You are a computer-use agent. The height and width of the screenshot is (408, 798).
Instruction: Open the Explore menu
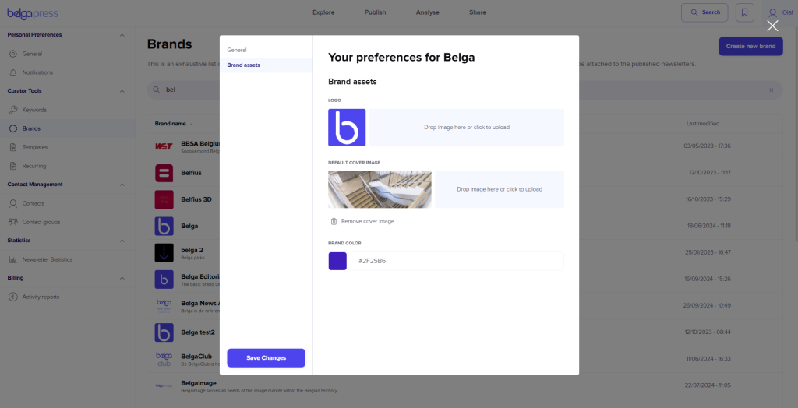coord(323,12)
